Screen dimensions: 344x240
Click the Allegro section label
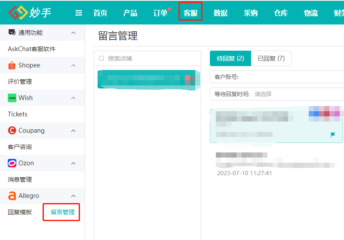[29, 196]
